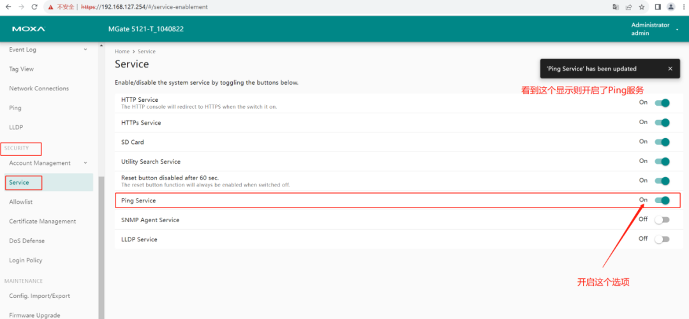The width and height of the screenshot is (689, 319).
Task: Dismiss the 'Ping Service' updated notification
Action: (670, 69)
